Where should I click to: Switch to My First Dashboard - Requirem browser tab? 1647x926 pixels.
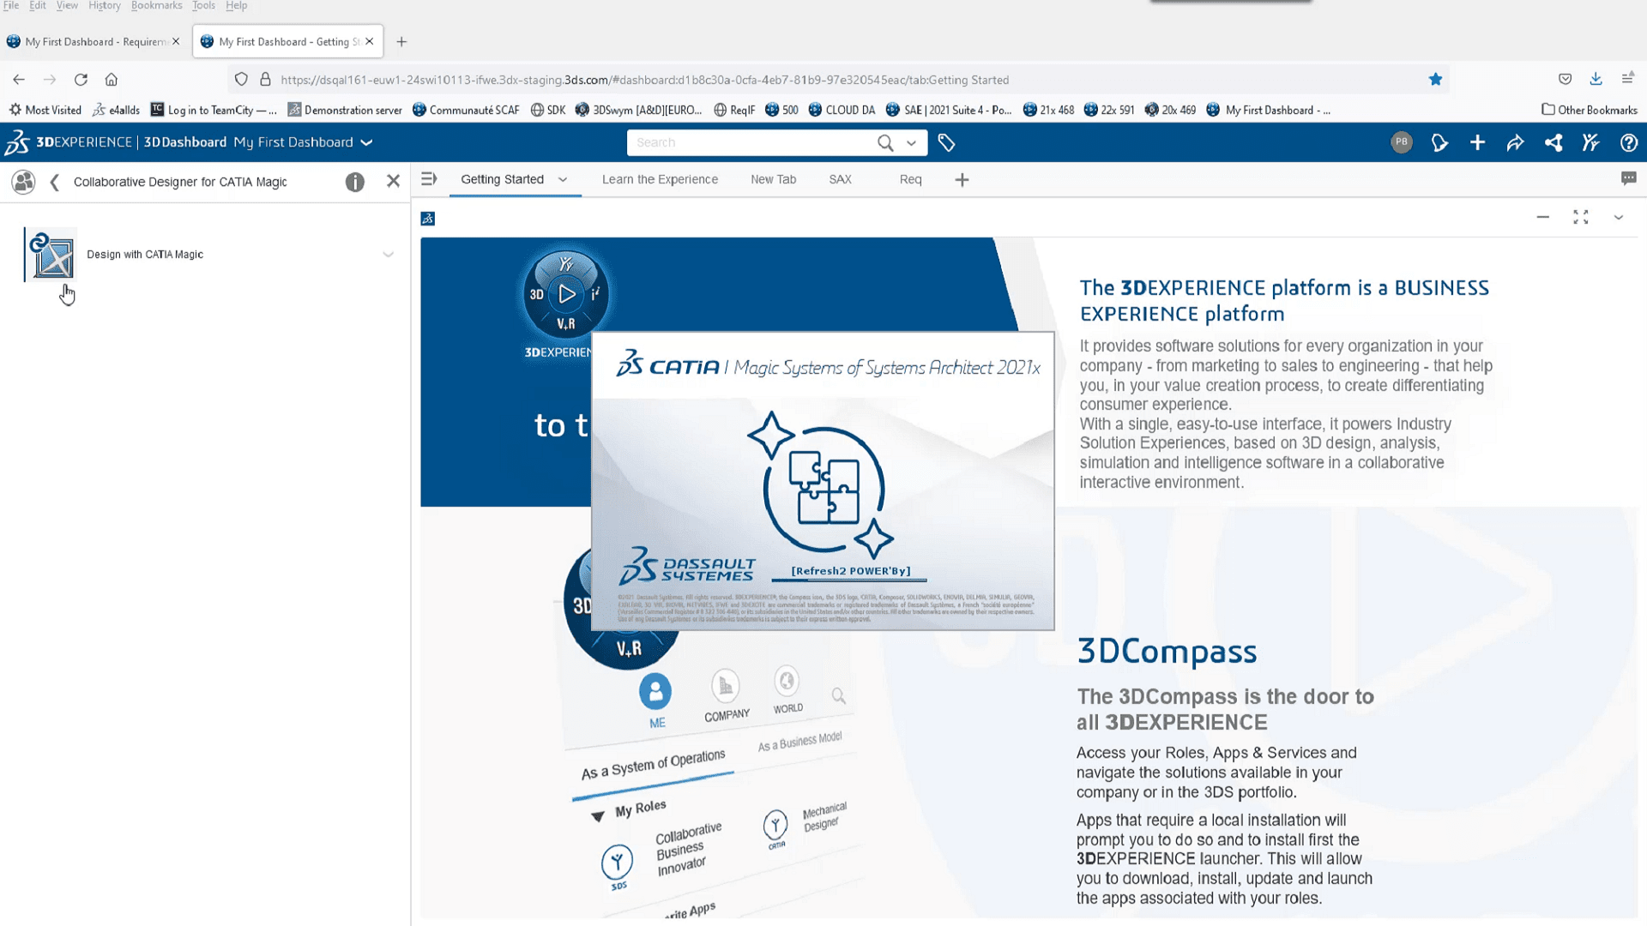click(x=93, y=41)
